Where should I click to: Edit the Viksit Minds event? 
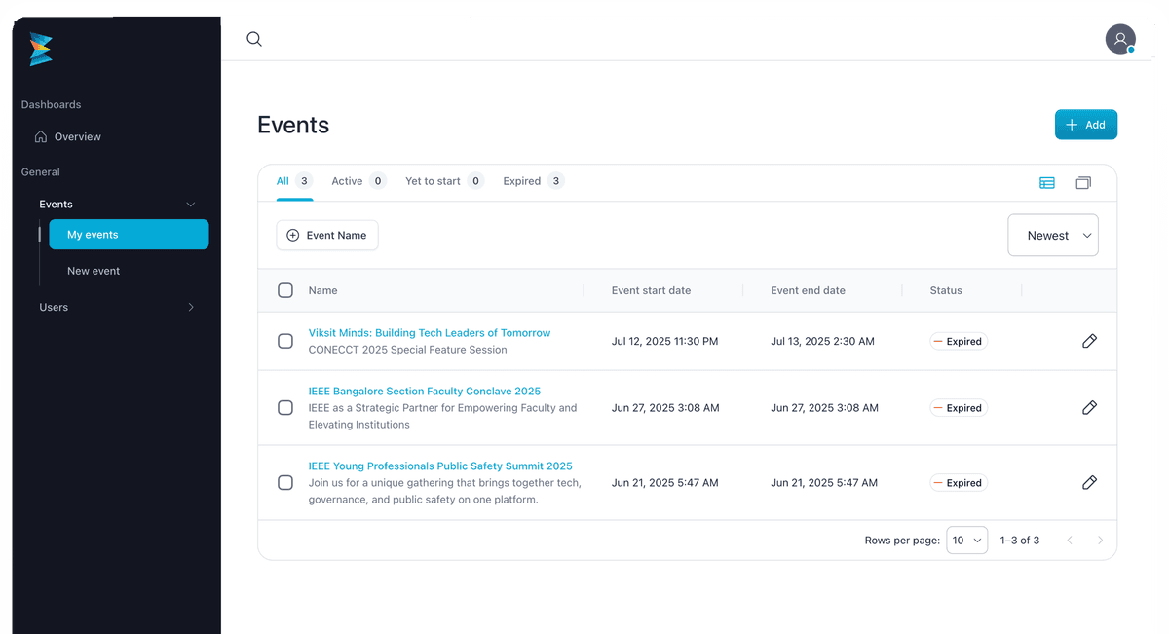[x=1089, y=341]
